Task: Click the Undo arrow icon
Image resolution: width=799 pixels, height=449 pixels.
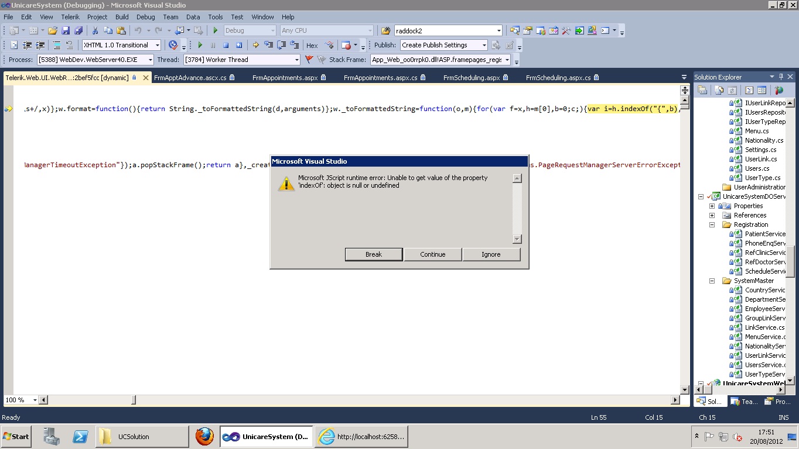Action: click(138, 30)
